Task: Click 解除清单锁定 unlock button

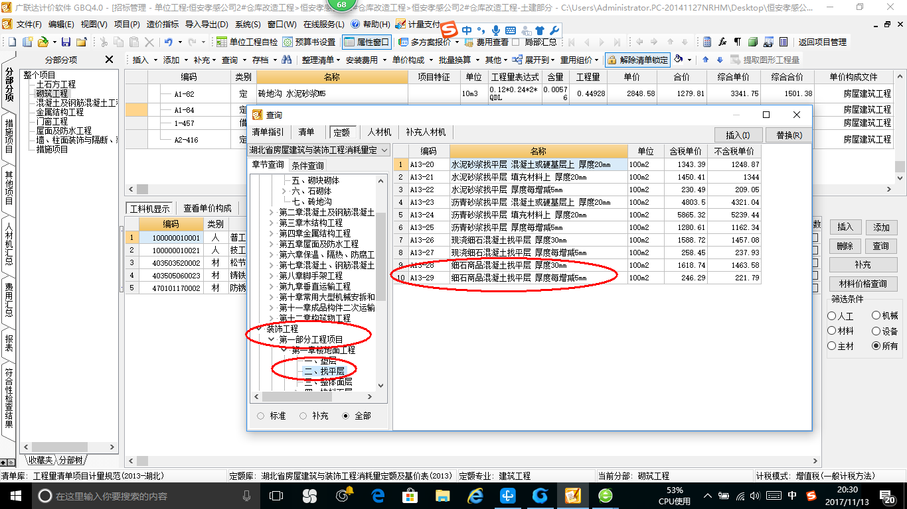Action: coord(637,60)
